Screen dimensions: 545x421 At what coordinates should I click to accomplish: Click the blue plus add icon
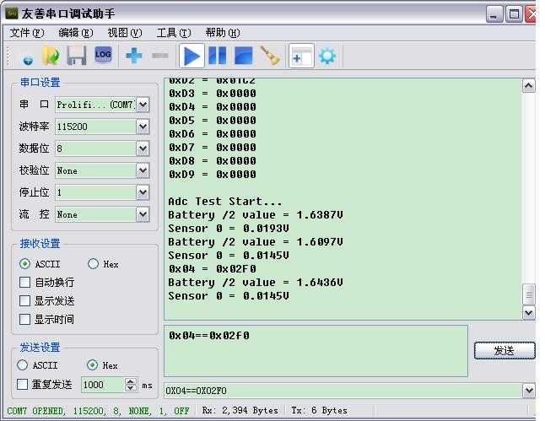134,56
